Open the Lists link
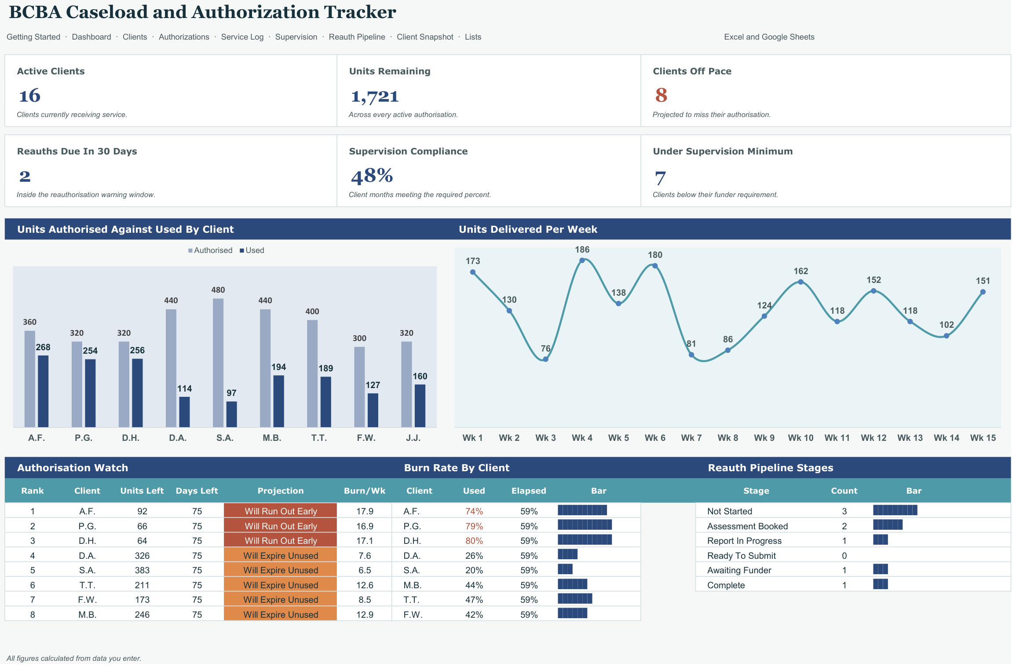The height and width of the screenshot is (667, 1016). 473,37
